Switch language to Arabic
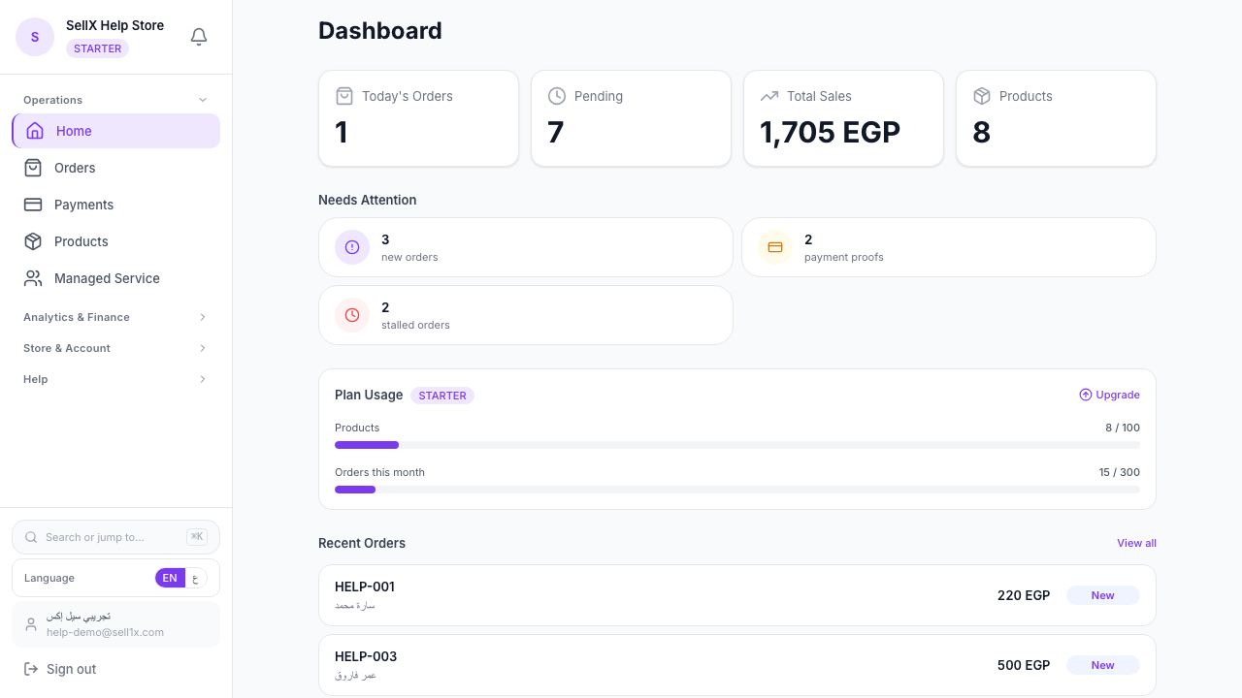The width and height of the screenshot is (1242, 698). click(x=196, y=578)
